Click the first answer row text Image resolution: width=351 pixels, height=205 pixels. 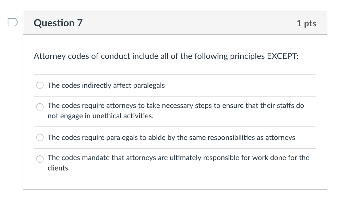(x=106, y=85)
